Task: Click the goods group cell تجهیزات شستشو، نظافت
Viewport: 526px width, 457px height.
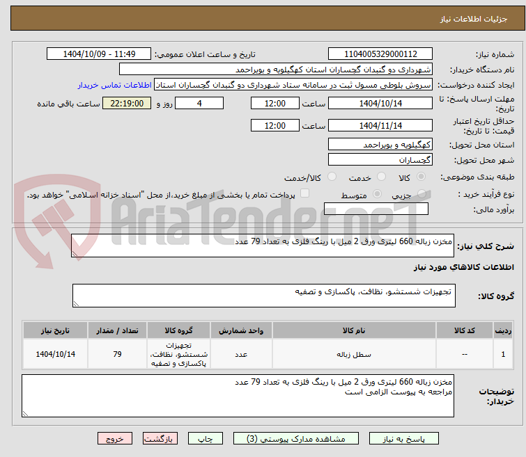Action: [178, 354]
